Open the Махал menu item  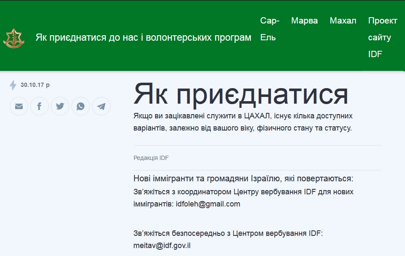click(x=343, y=21)
